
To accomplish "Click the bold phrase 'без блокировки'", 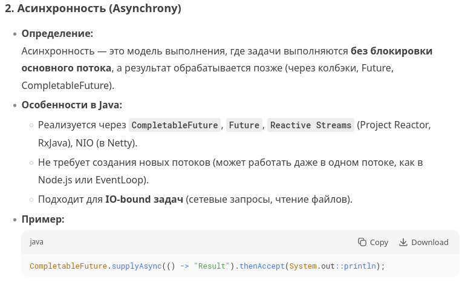I will pos(391,51).
